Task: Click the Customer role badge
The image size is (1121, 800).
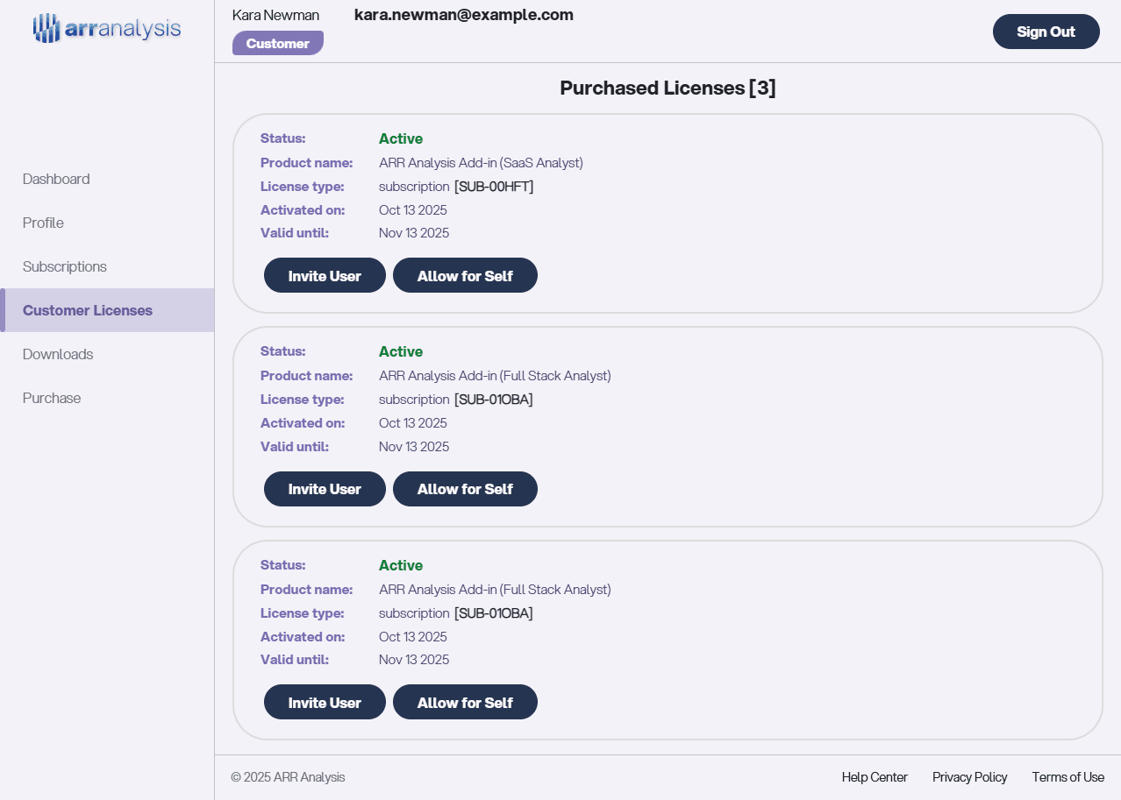Action: coord(277,43)
